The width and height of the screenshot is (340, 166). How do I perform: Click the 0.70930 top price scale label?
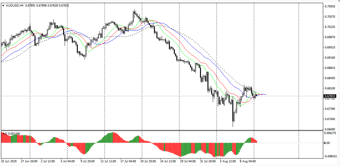coord(329,7)
